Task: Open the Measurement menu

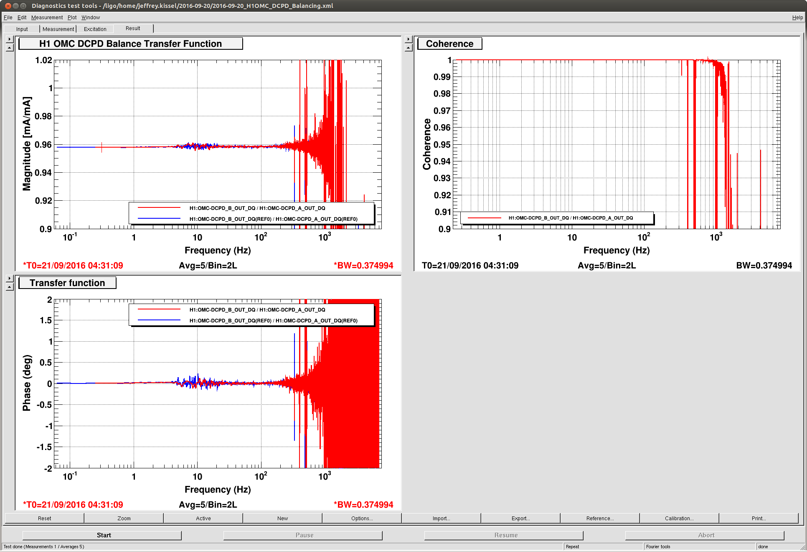Action: click(x=47, y=17)
